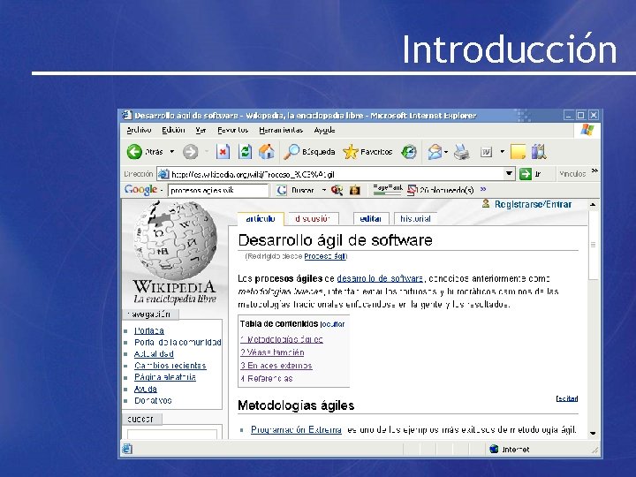Open the Mail button dropdown arrow

[x=446, y=152]
